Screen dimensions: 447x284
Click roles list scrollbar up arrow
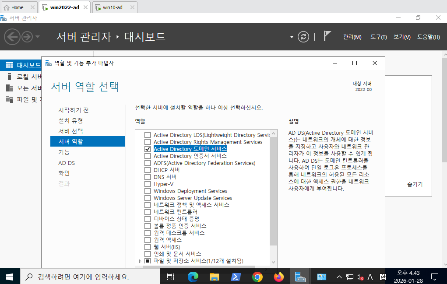click(x=273, y=133)
